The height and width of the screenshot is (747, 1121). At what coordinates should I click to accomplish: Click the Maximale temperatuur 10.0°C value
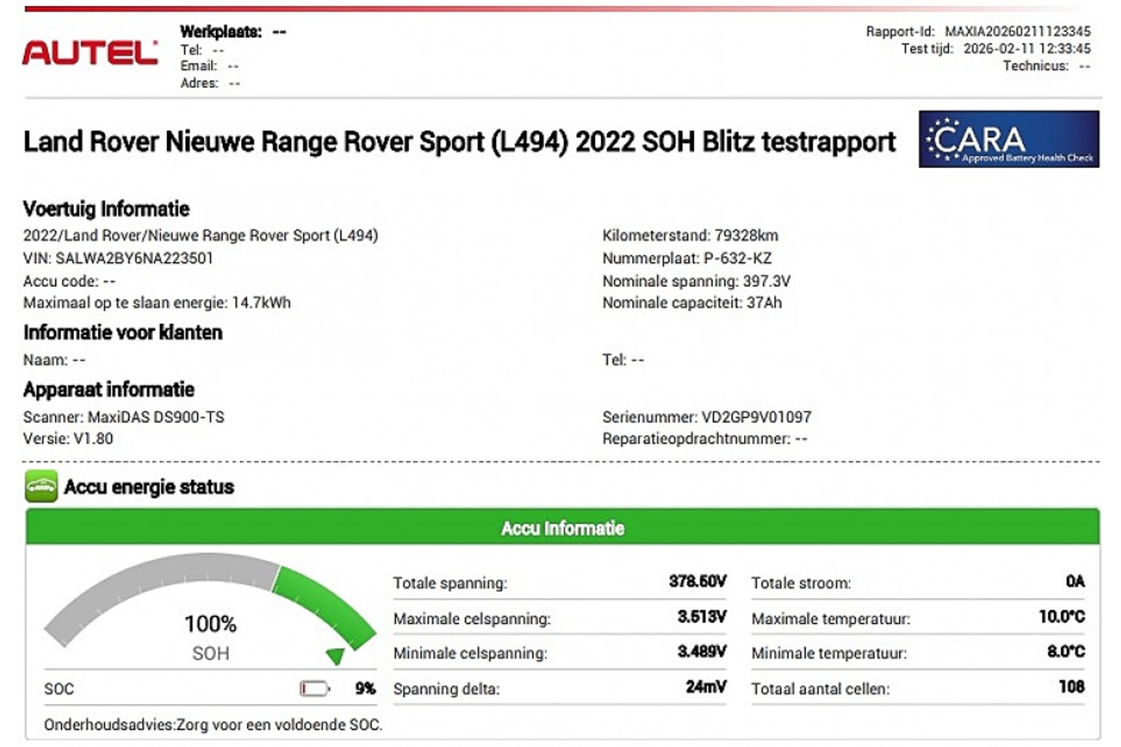[x=1061, y=617]
